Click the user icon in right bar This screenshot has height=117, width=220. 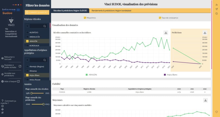pyautogui.click(x=216, y=5)
